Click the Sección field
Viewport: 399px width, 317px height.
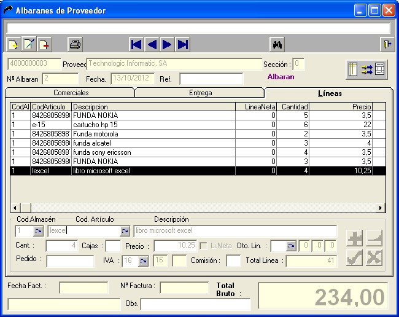(298, 64)
